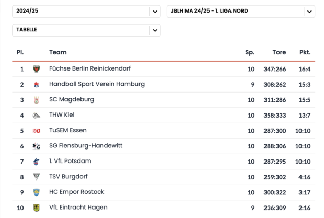Viewport: 324px width, 218px height.
Task: Open Füchse Berlin Reinickendorf team link
Action: (90, 69)
